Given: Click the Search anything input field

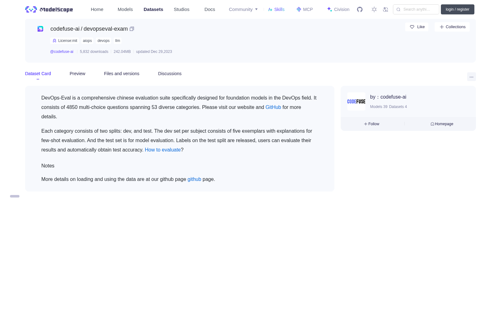Looking at the screenshot, I should click(416, 9).
